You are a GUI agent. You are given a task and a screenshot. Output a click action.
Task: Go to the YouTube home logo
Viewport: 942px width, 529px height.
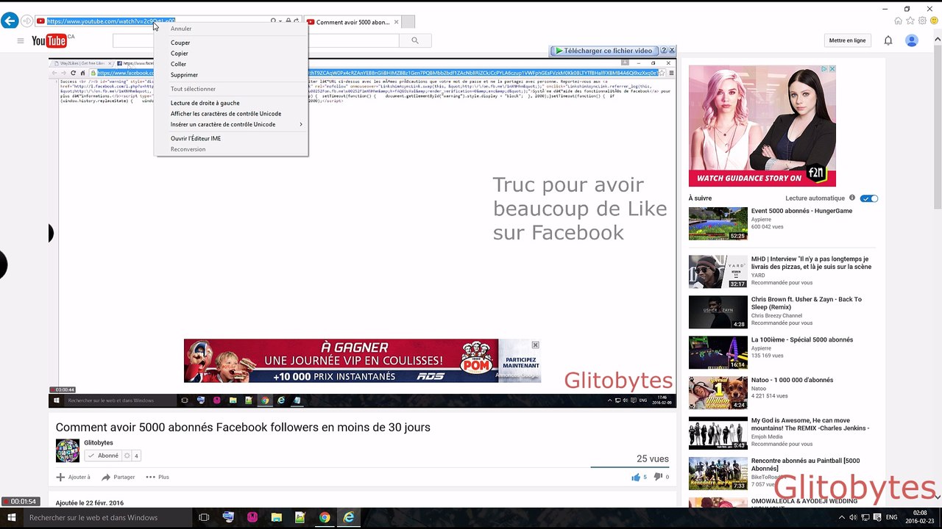(x=49, y=41)
